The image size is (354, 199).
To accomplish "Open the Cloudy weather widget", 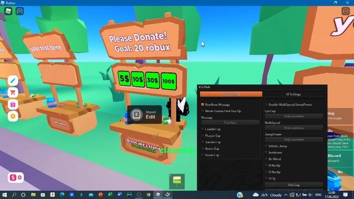I will point(267,195).
